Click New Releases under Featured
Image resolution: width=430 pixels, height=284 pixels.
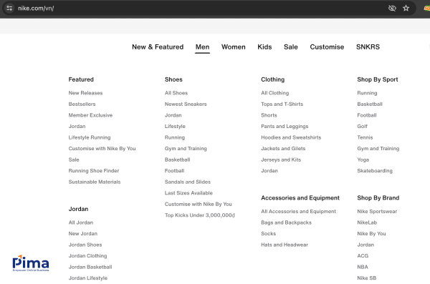[85, 93]
